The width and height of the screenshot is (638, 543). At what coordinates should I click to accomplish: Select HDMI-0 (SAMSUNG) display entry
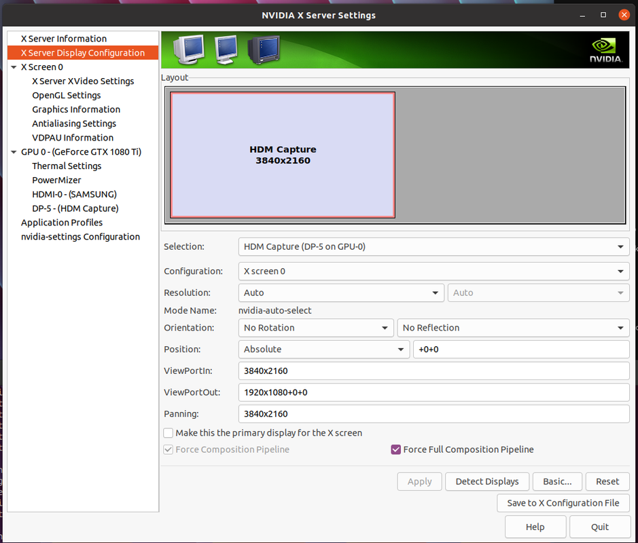coord(75,194)
